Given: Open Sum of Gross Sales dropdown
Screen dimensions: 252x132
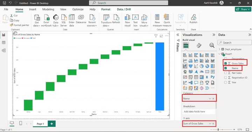Looking at the screenshot, I should 210,124.
